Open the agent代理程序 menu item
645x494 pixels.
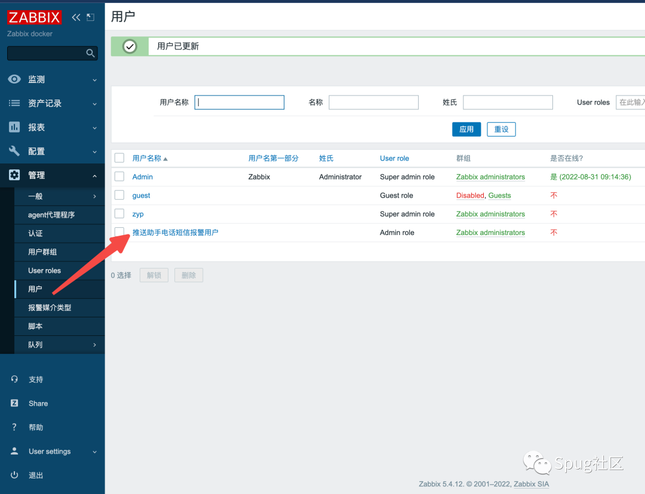tap(60, 215)
